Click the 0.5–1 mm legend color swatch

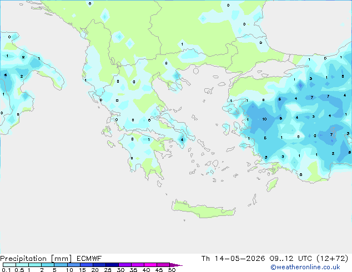(22, 265)
